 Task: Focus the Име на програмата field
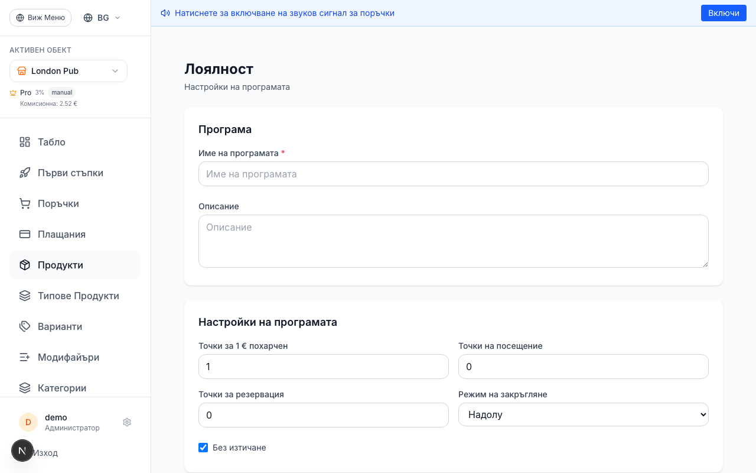453,174
